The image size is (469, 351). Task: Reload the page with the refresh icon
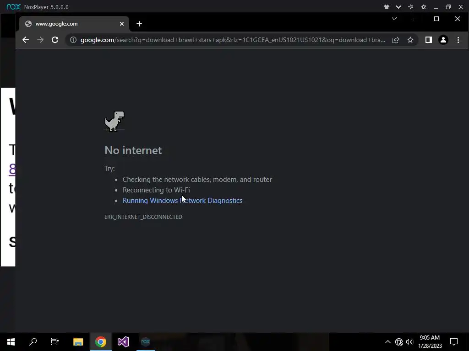[55, 40]
